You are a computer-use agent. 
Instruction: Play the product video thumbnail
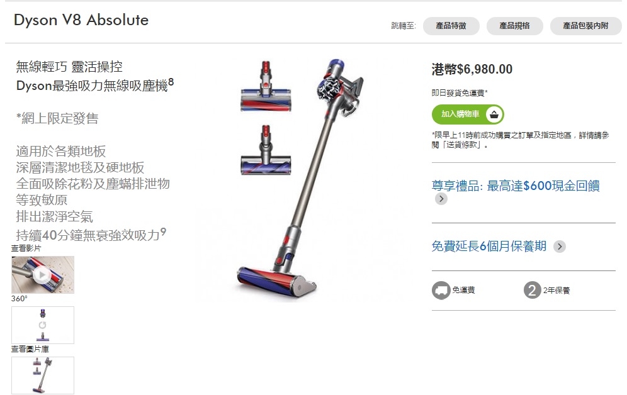point(43,275)
